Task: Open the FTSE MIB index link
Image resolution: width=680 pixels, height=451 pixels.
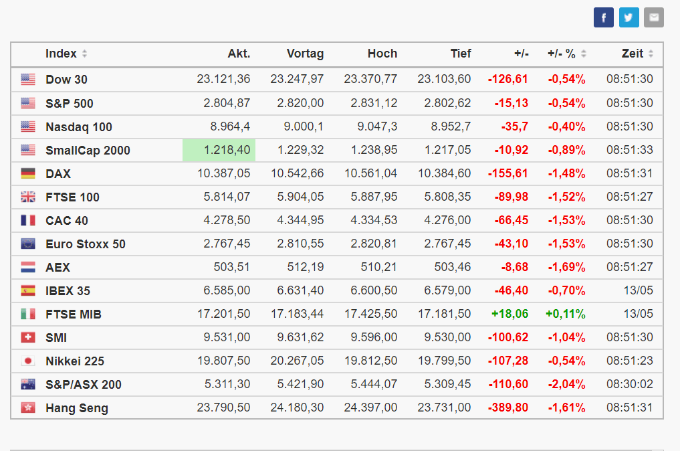Action: click(x=73, y=314)
